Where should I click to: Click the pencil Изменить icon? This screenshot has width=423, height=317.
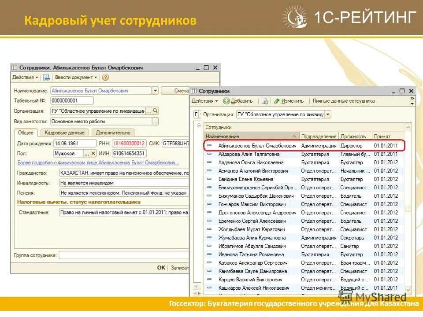pyautogui.click(x=277, y=101)
